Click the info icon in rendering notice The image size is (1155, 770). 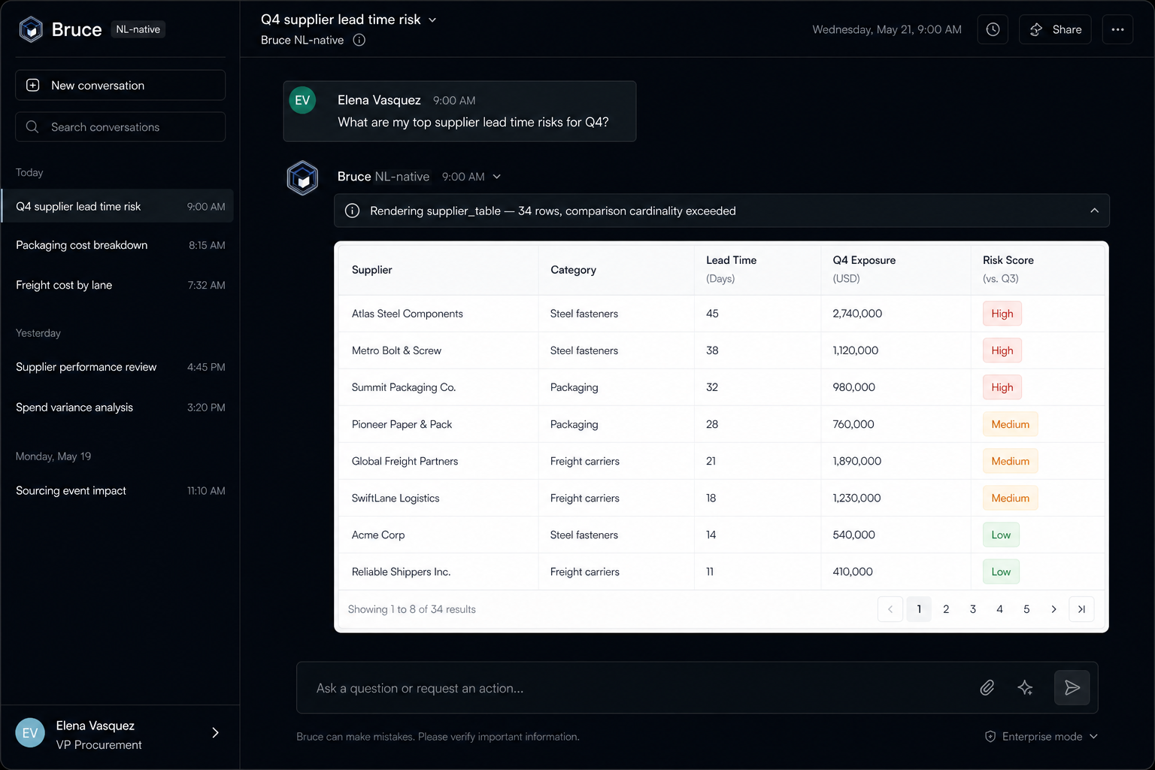352,211
